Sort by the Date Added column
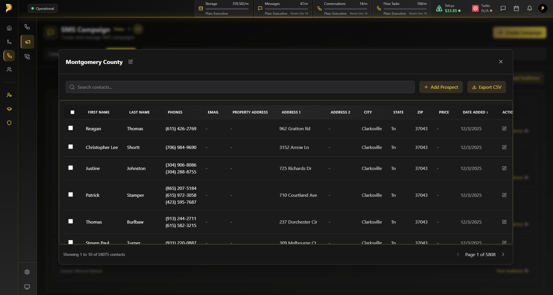553x295 pixels. (475, 112)
